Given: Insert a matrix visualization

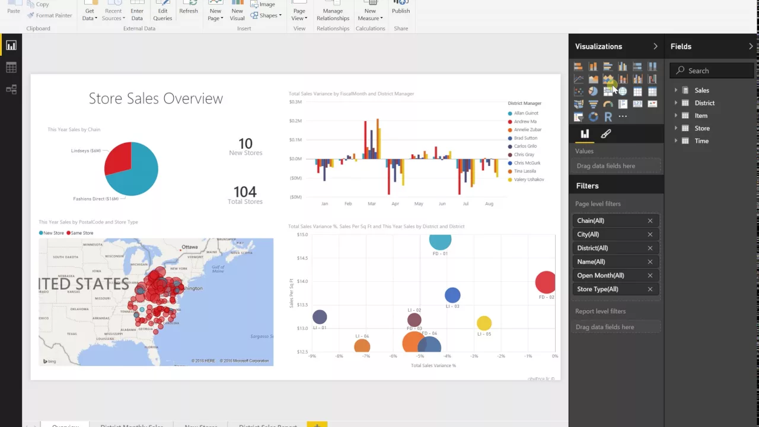Looking at the screenshot, I should coord(652,91).
